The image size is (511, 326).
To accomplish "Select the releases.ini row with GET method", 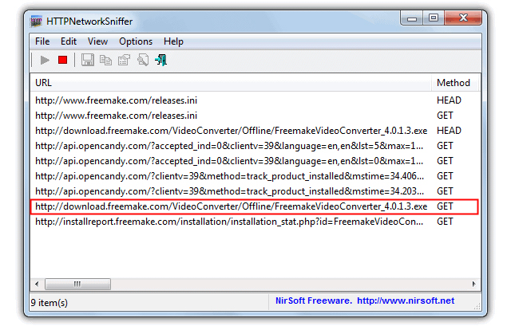I will point(255,116).
